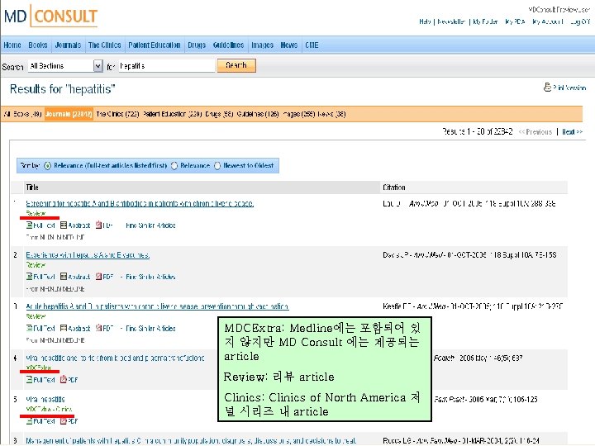The width and height of the screenshot is (595, 446).
Task: Open the Help link
Action: tap(425, 21)
